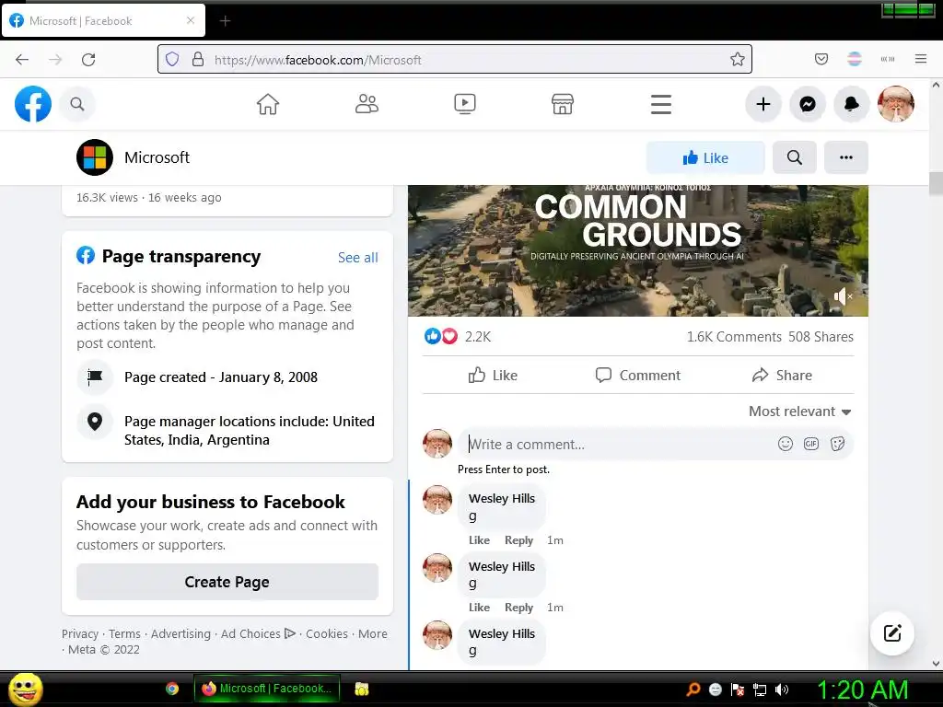Open the Cookies footer link

327,633
